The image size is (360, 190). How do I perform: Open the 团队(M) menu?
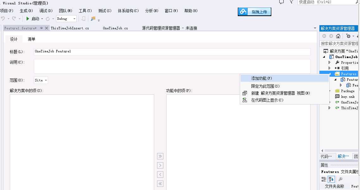pyautogui.click(x=66, y=11)
